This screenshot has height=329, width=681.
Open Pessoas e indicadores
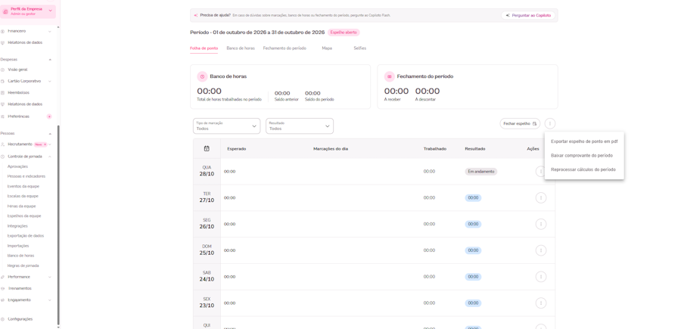pyautogui.click(x=26, y=176)
